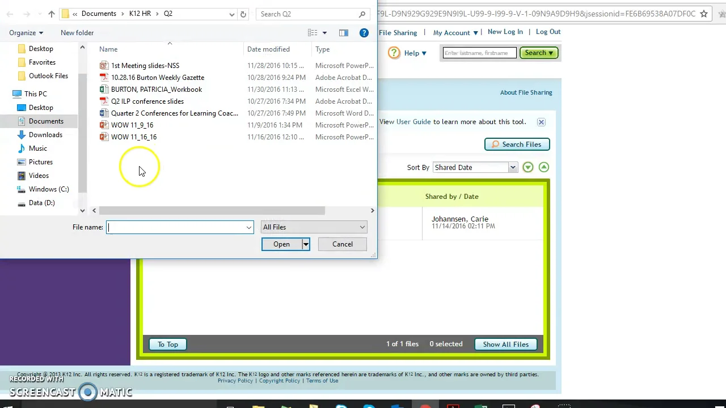Focus the Enter lastname, firstname field

pos(479,53)
